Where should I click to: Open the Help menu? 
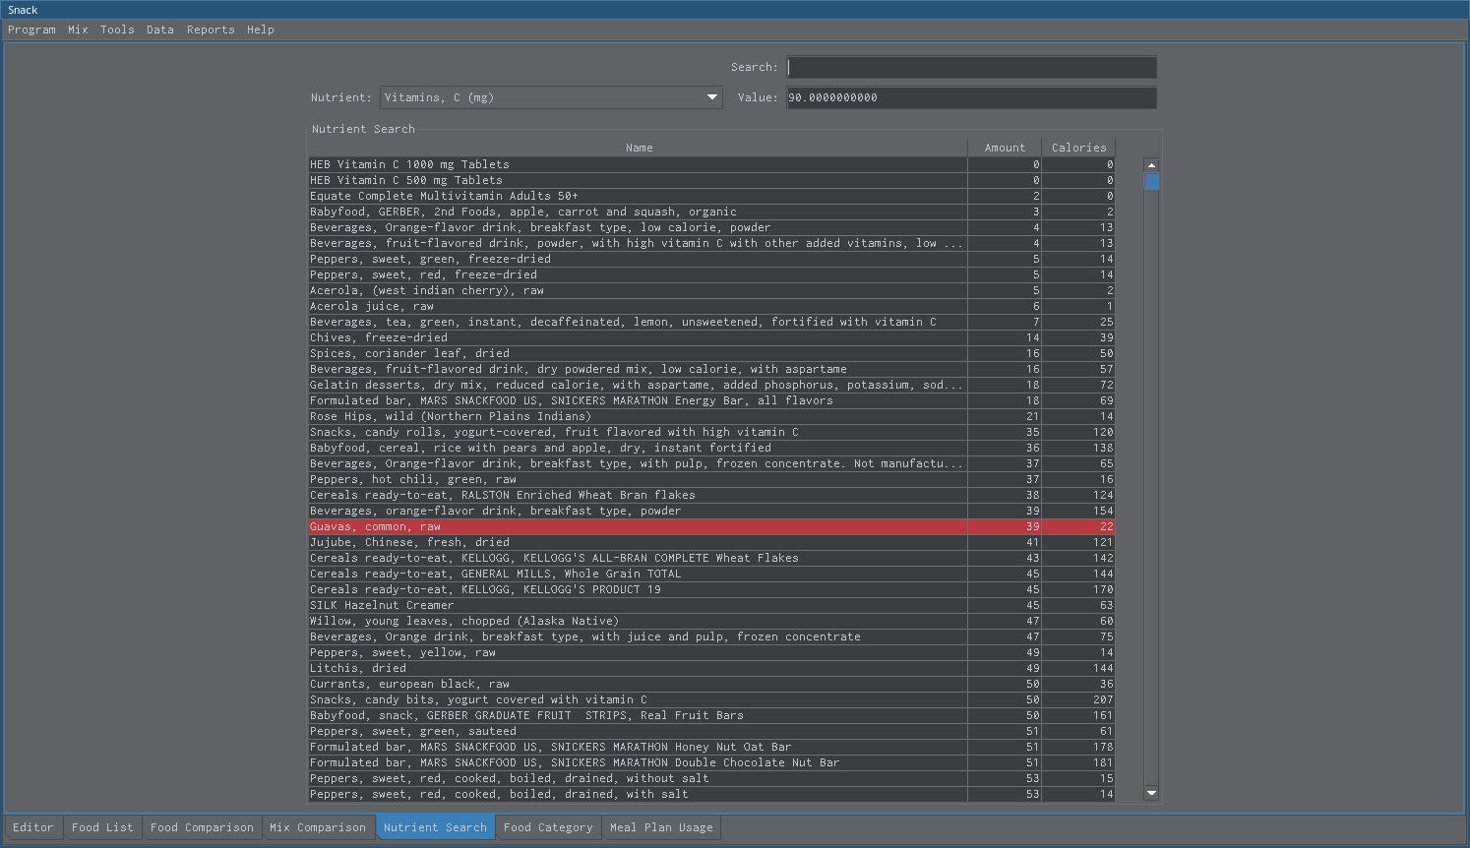[x=260, y=30]
